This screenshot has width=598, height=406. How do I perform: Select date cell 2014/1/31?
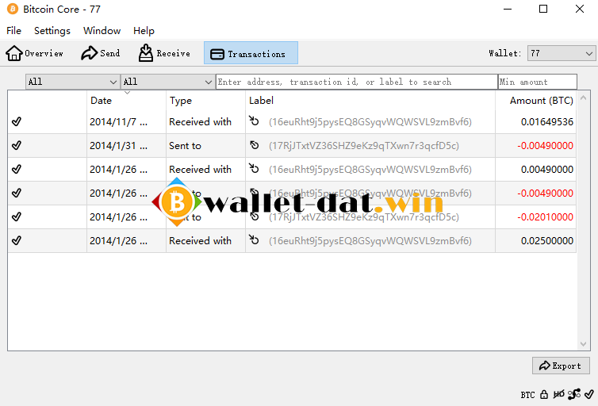click(x=118, y=146)
